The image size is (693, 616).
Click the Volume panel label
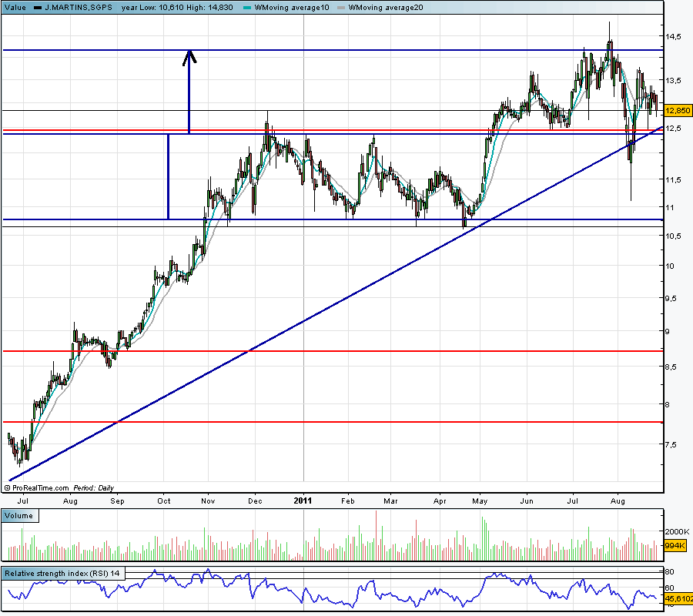(19, 516)
